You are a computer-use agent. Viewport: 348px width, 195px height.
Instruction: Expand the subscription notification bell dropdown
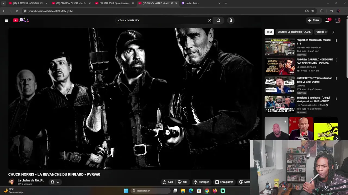[55, 182]
